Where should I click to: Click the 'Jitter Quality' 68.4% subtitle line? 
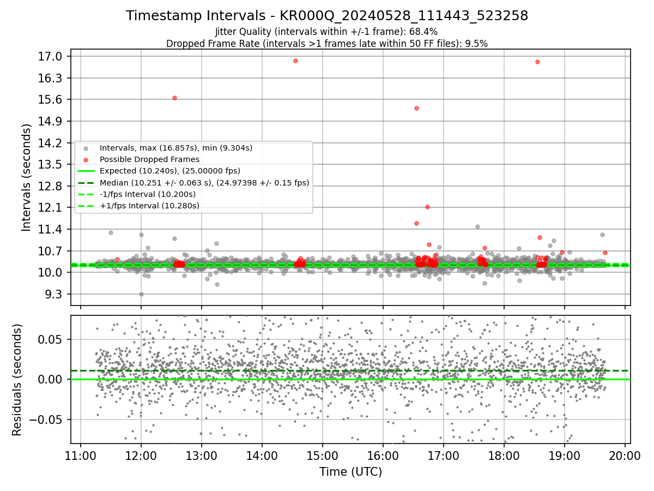click(326, 32)
